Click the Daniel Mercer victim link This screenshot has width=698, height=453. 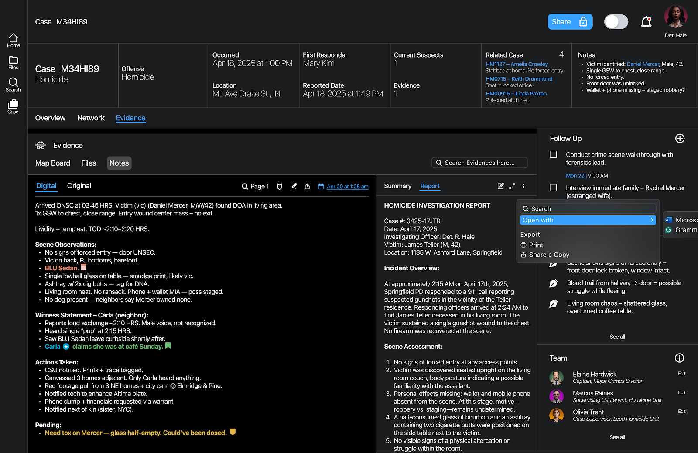643,64
